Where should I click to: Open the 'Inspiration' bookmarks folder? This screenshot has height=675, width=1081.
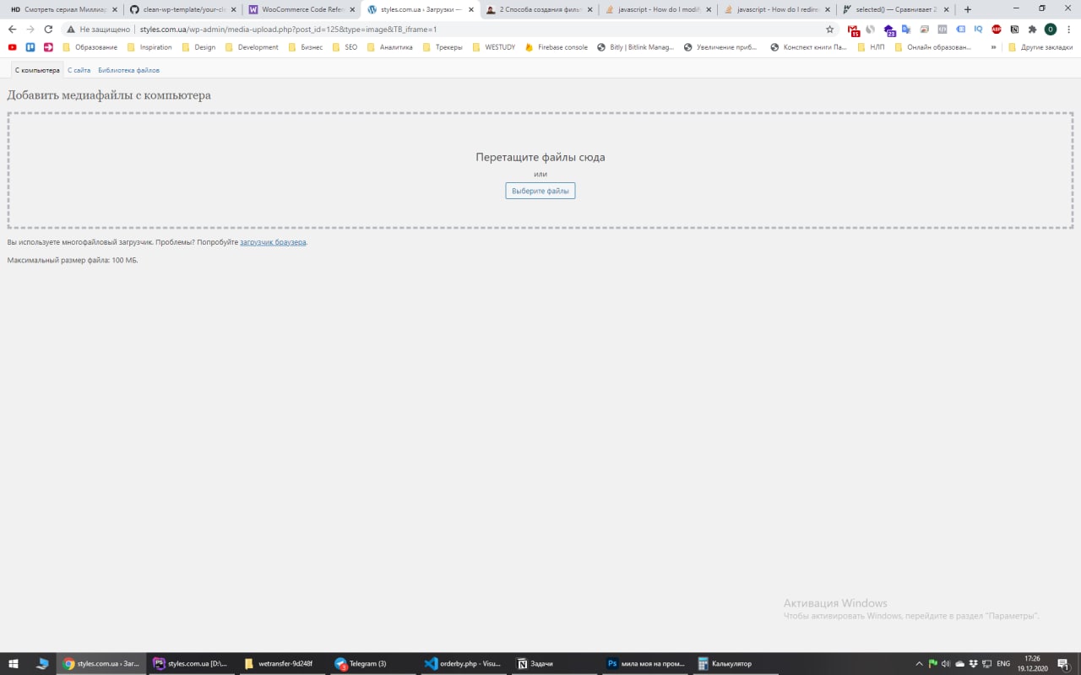point(149,47)
